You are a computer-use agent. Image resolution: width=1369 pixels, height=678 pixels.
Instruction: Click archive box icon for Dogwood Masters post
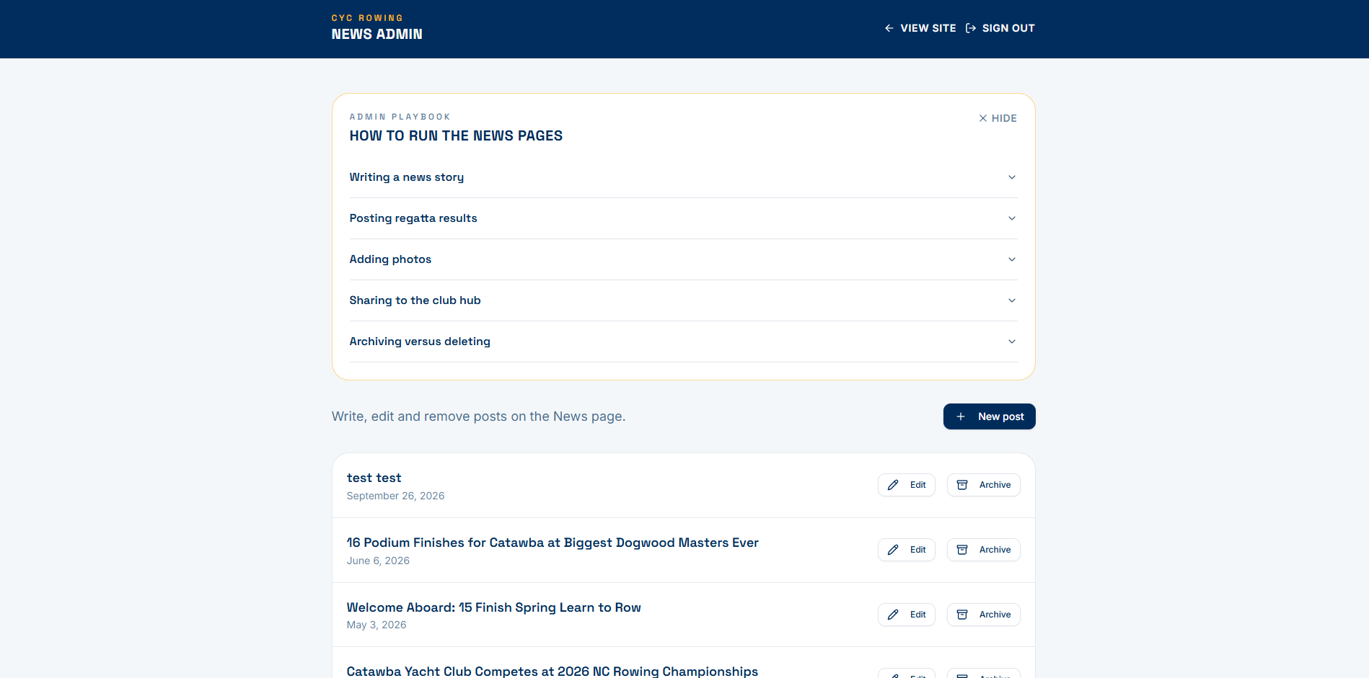coord(962,550)
